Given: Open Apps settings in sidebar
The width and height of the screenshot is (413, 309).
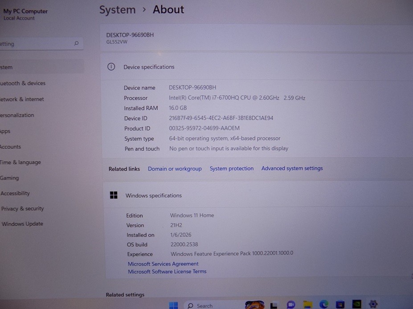Looking at the screenshot, I should 5,131.
